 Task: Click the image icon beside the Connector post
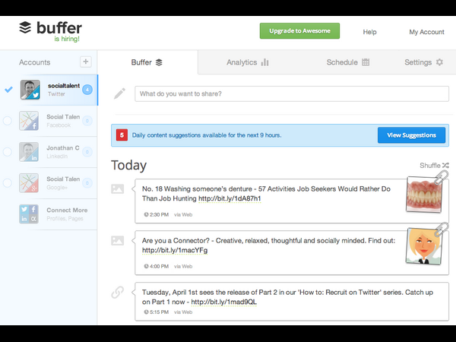(118, 240)
